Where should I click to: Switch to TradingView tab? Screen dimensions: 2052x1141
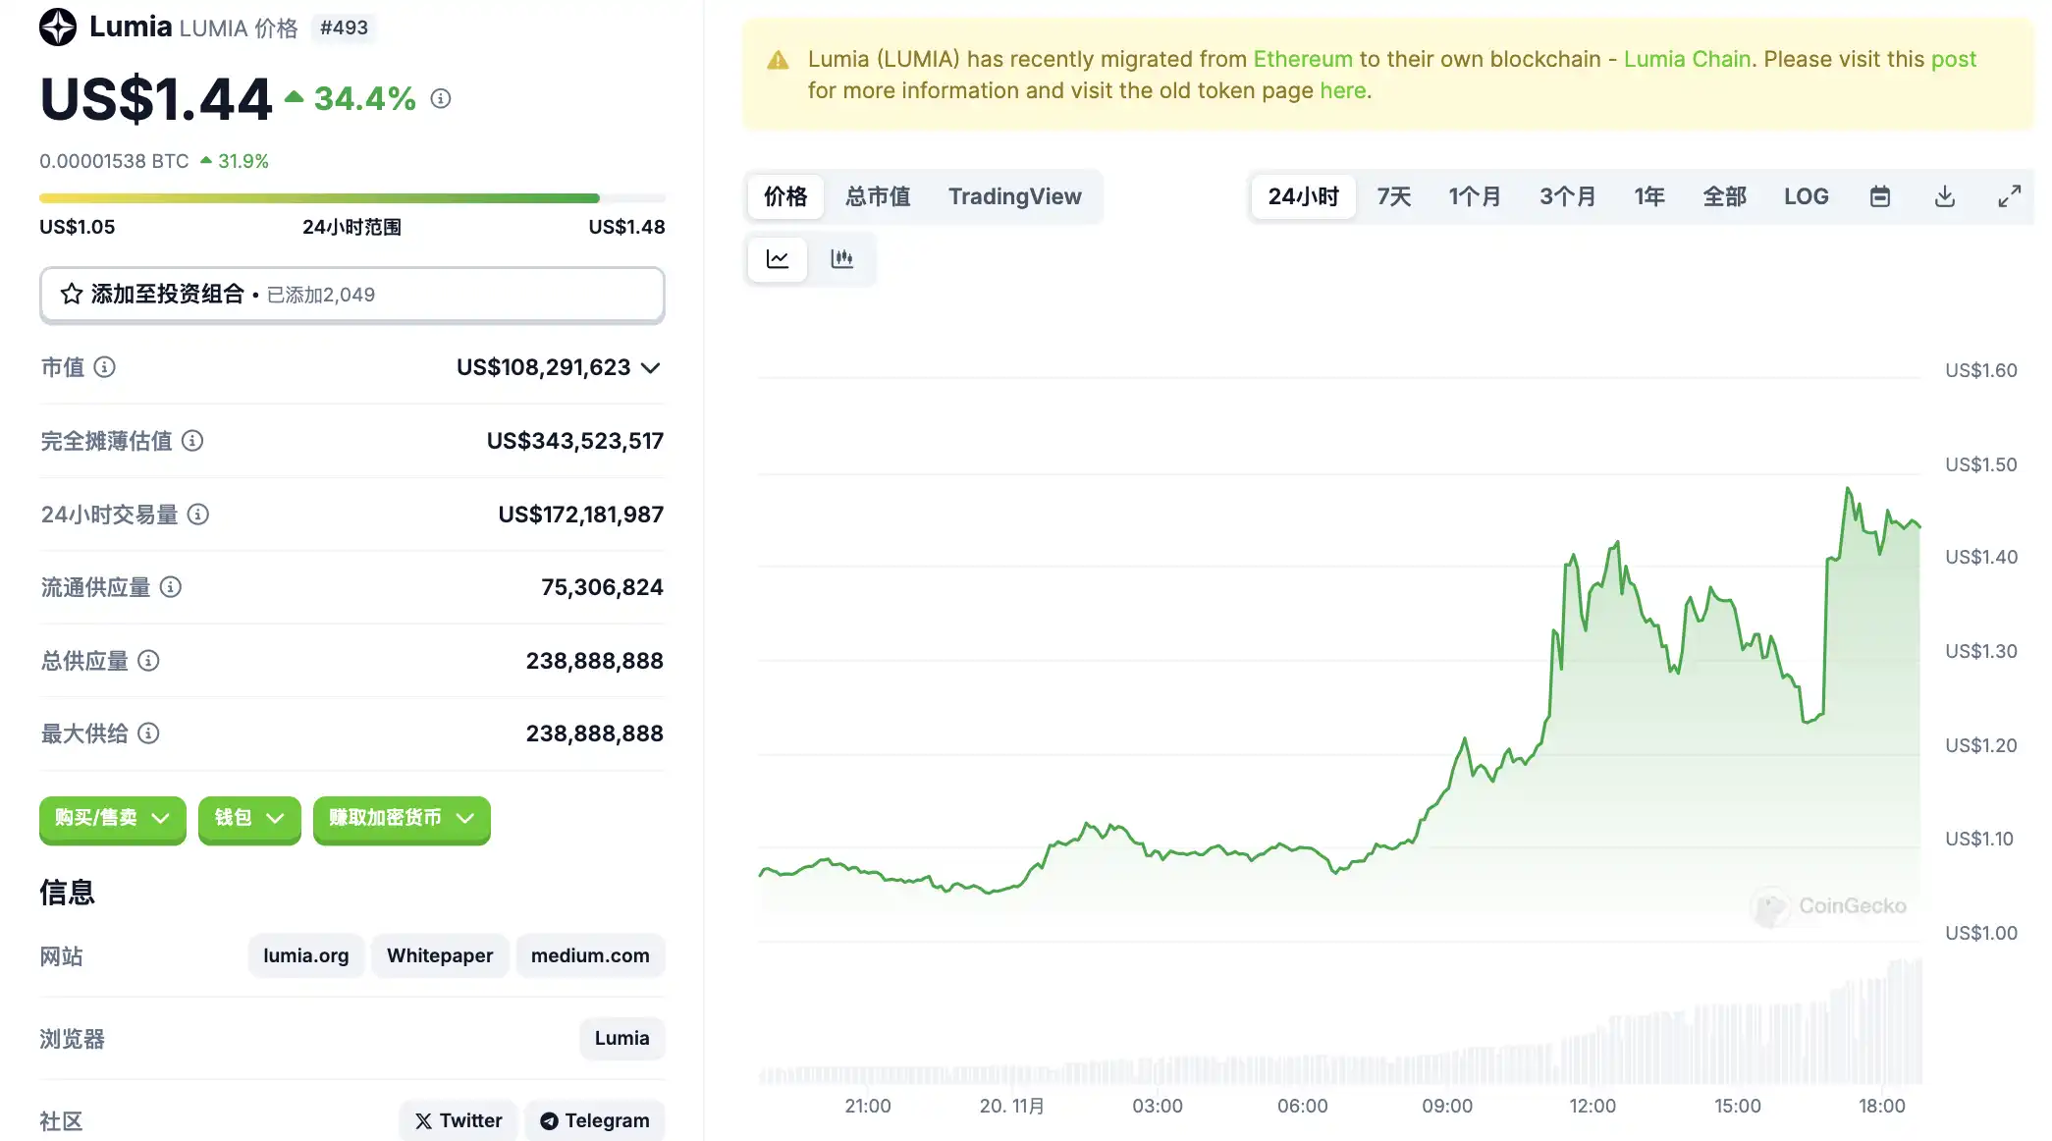1014,196
